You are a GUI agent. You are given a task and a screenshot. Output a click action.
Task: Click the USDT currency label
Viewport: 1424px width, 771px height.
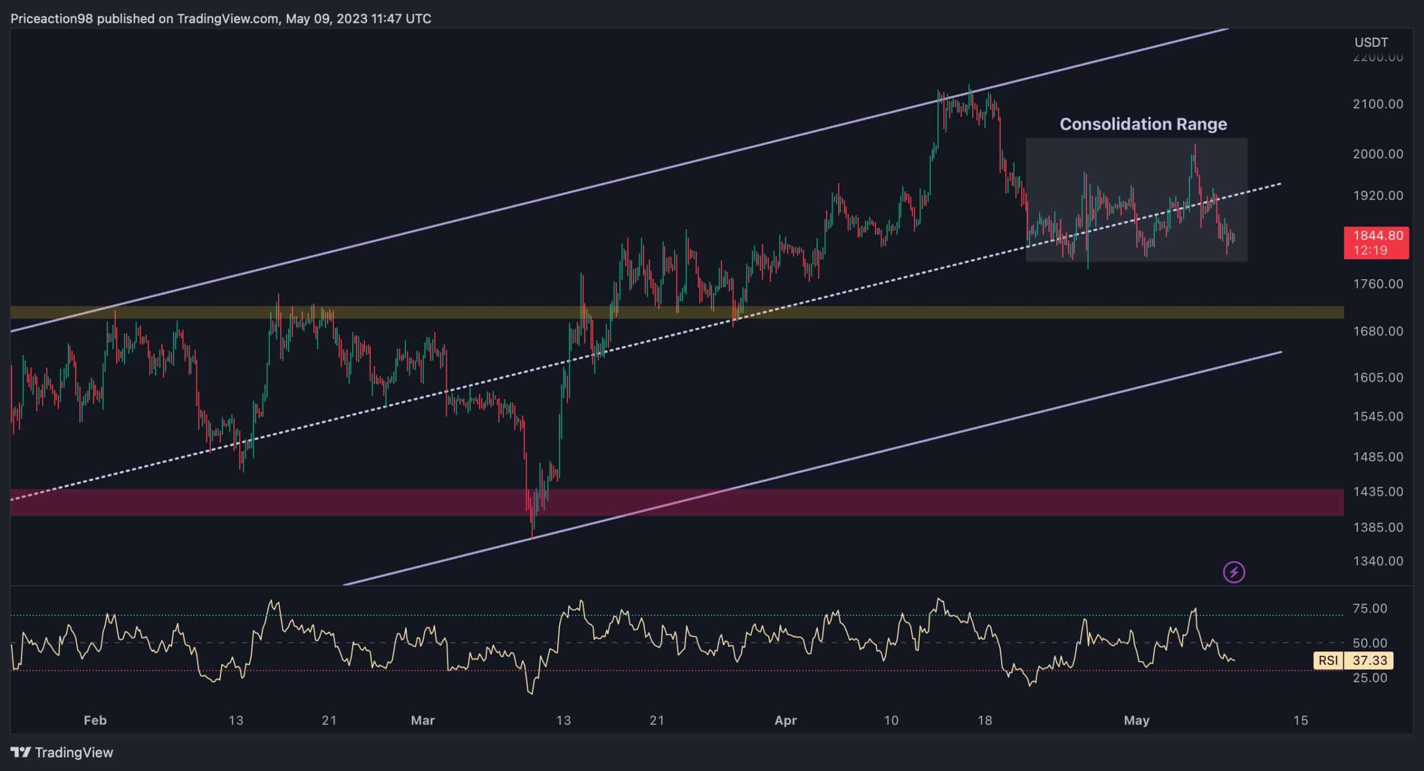coord(1371,42)
